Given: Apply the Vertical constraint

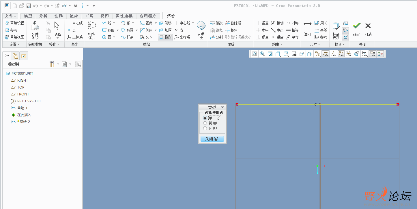Looking at the screenshot, I should pos(262,23).
